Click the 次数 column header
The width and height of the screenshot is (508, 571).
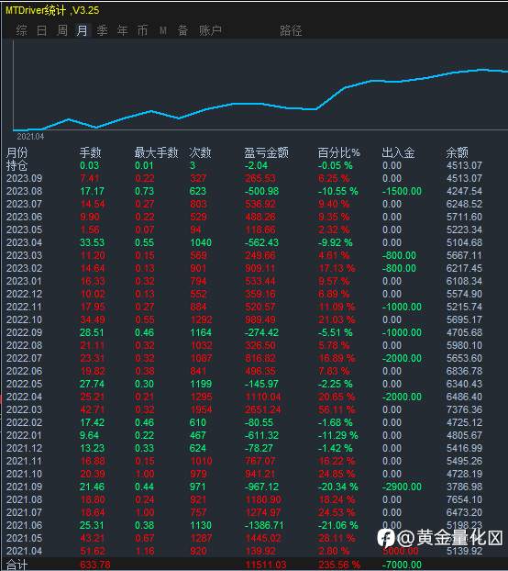[200, 152]
